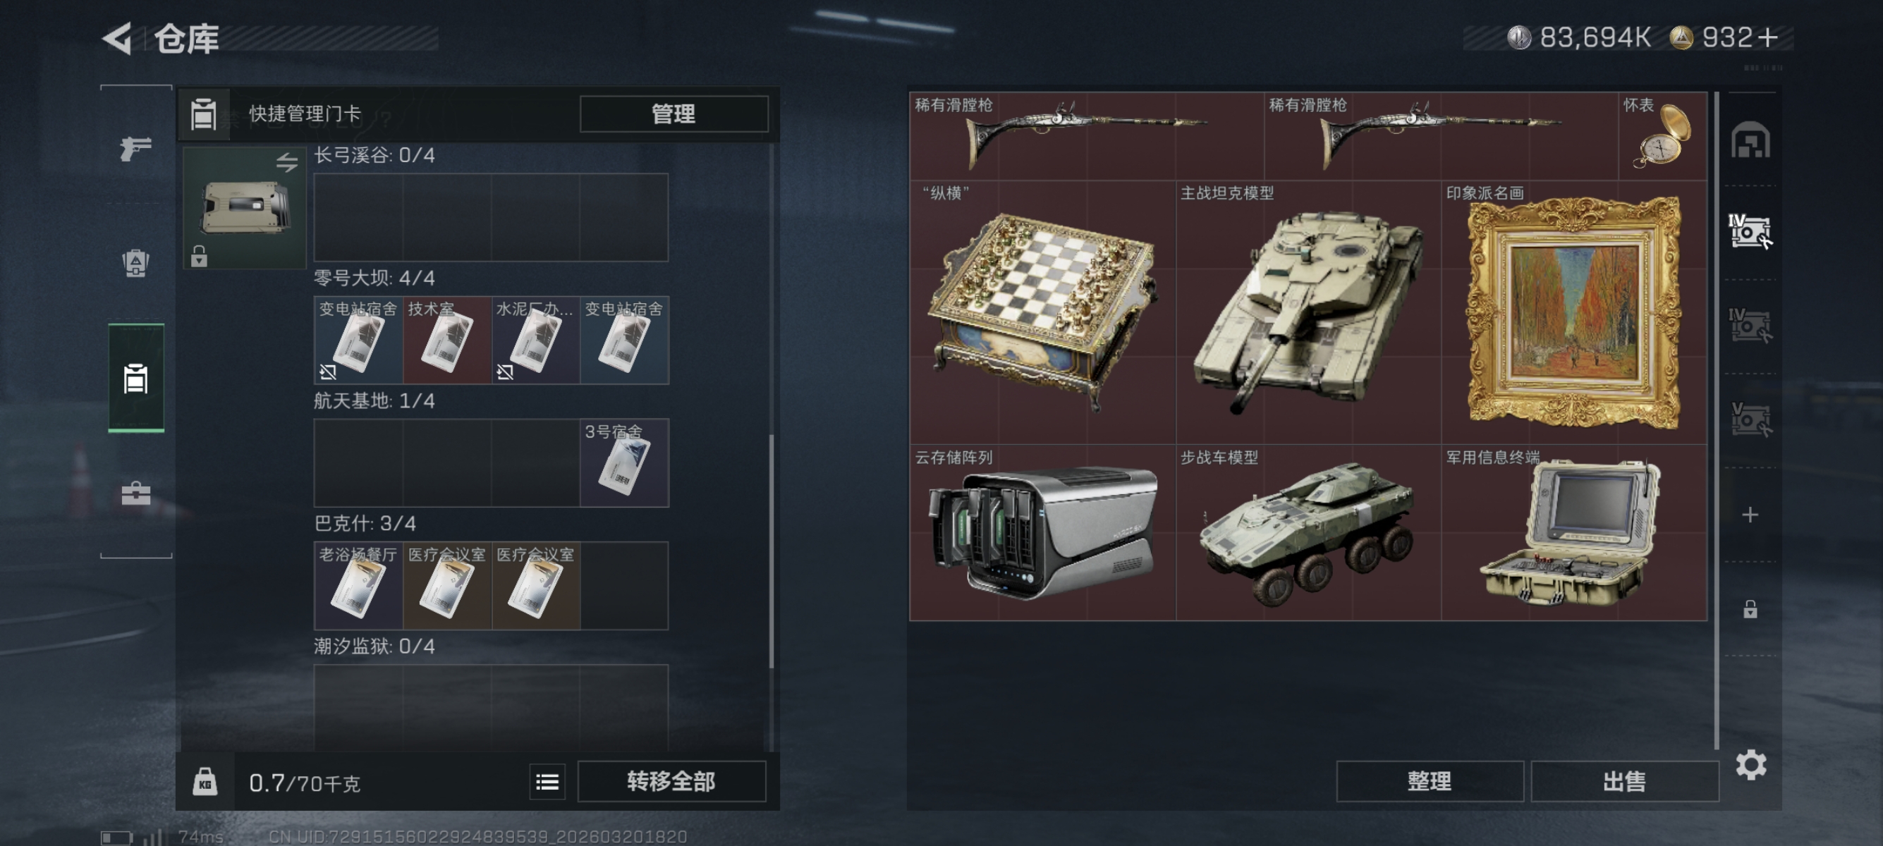Viewport: 1883px width, 846px height.
Task: Open the toolbox briefcase sidebar tab
Action: pyautogui.click(x=136, y=493)
